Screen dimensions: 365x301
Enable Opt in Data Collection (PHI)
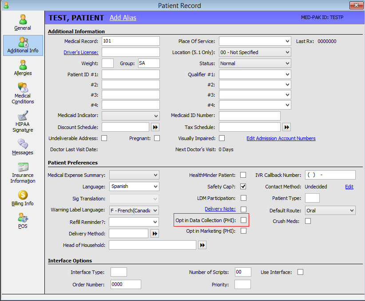pos(243,220)
